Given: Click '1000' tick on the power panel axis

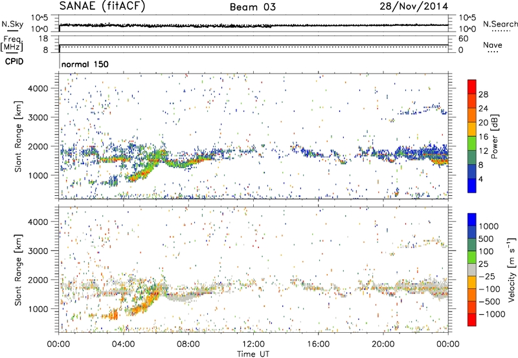Looking at the screenshot, I should [x=38, y=175].
